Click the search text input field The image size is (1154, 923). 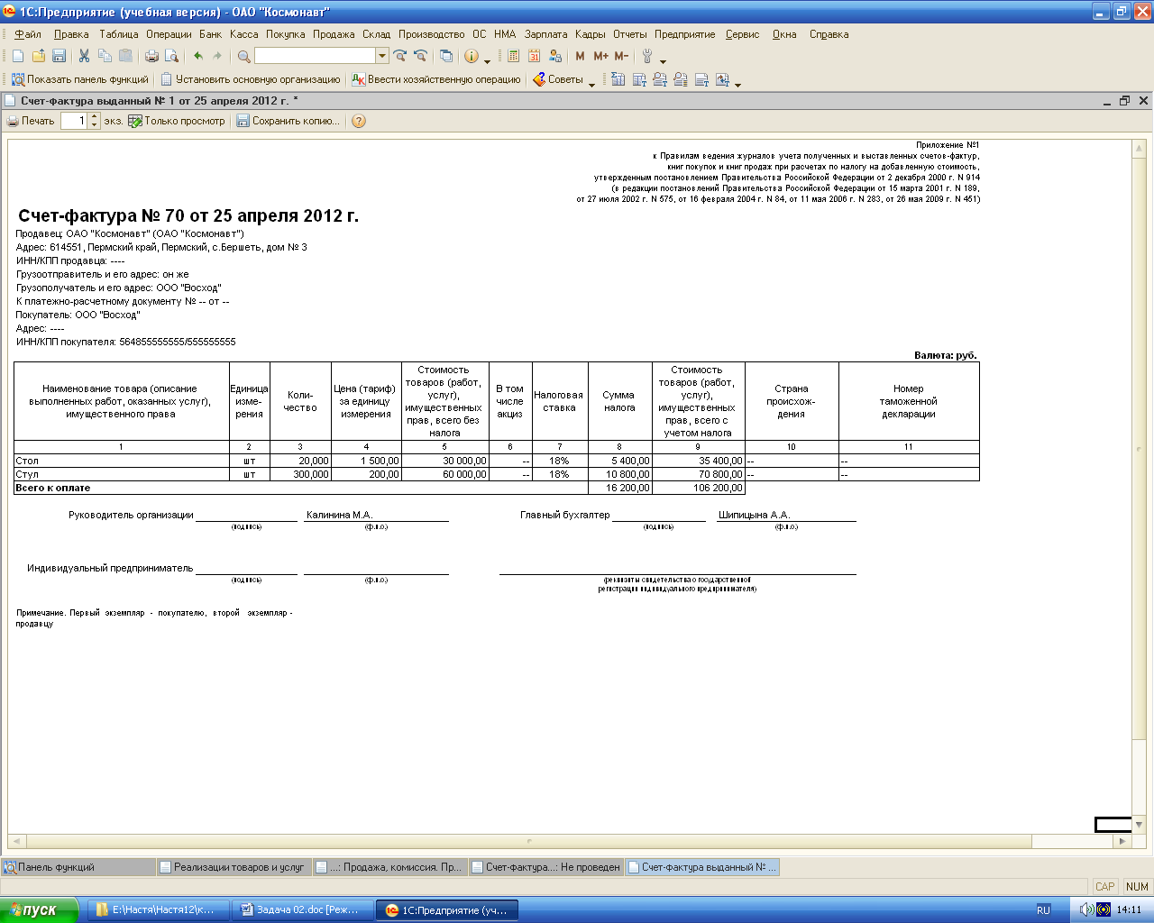316,56
